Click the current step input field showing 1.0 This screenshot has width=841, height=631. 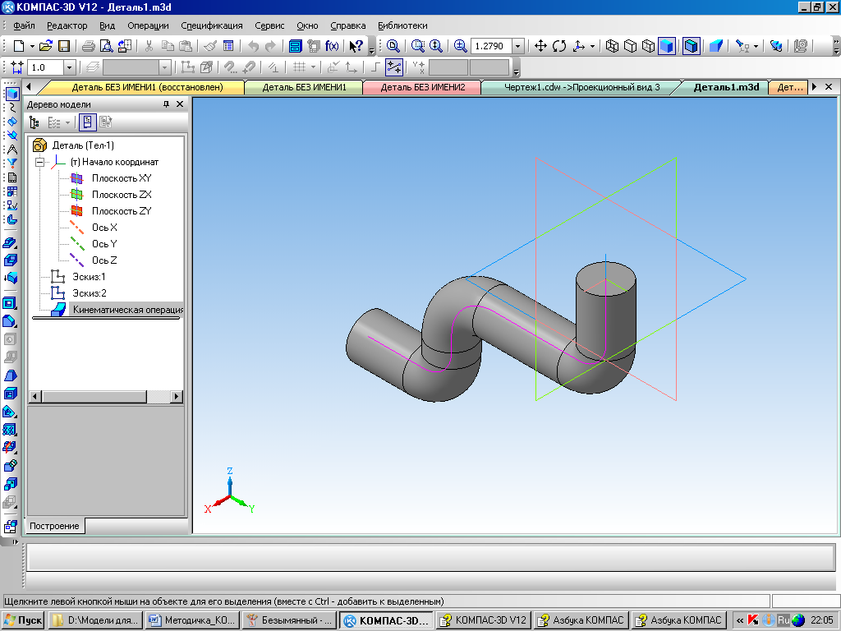point(46,67)
